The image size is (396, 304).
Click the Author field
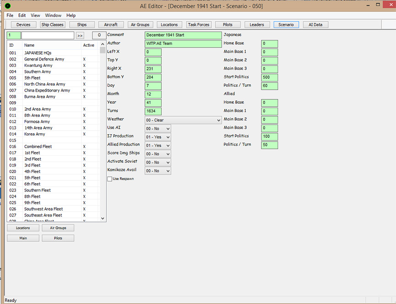click(x=183, y=43)
